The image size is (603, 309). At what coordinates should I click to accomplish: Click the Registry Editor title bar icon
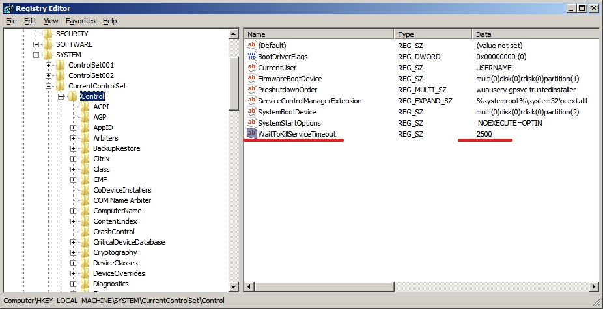tap(8, 8)
